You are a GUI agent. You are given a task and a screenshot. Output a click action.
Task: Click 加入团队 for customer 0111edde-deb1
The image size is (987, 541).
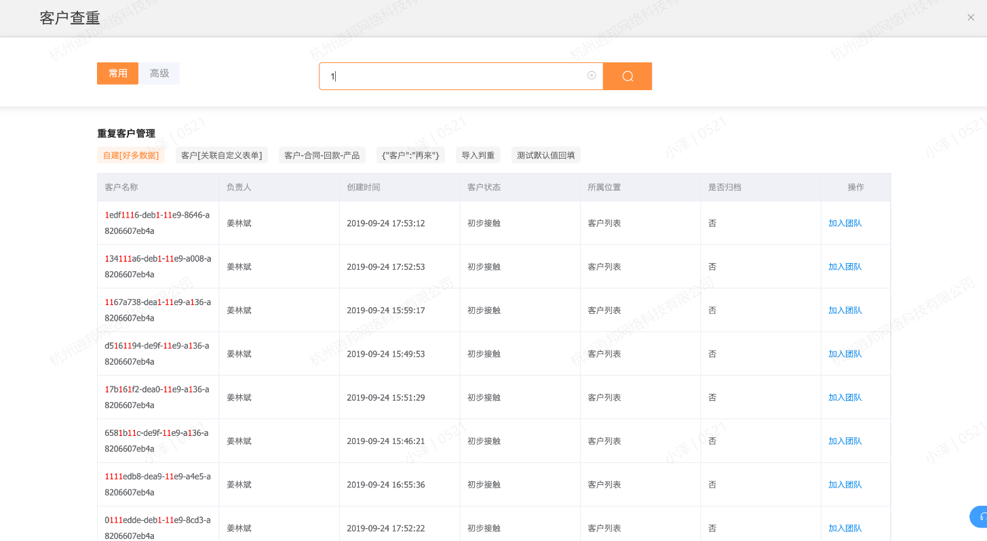(x=845, y=527)
